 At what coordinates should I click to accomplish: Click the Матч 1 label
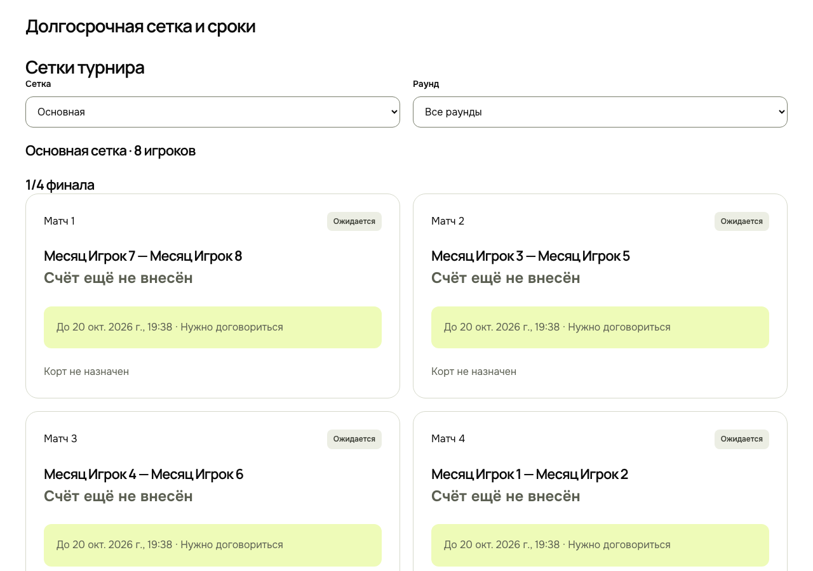[x=59, y=221]
